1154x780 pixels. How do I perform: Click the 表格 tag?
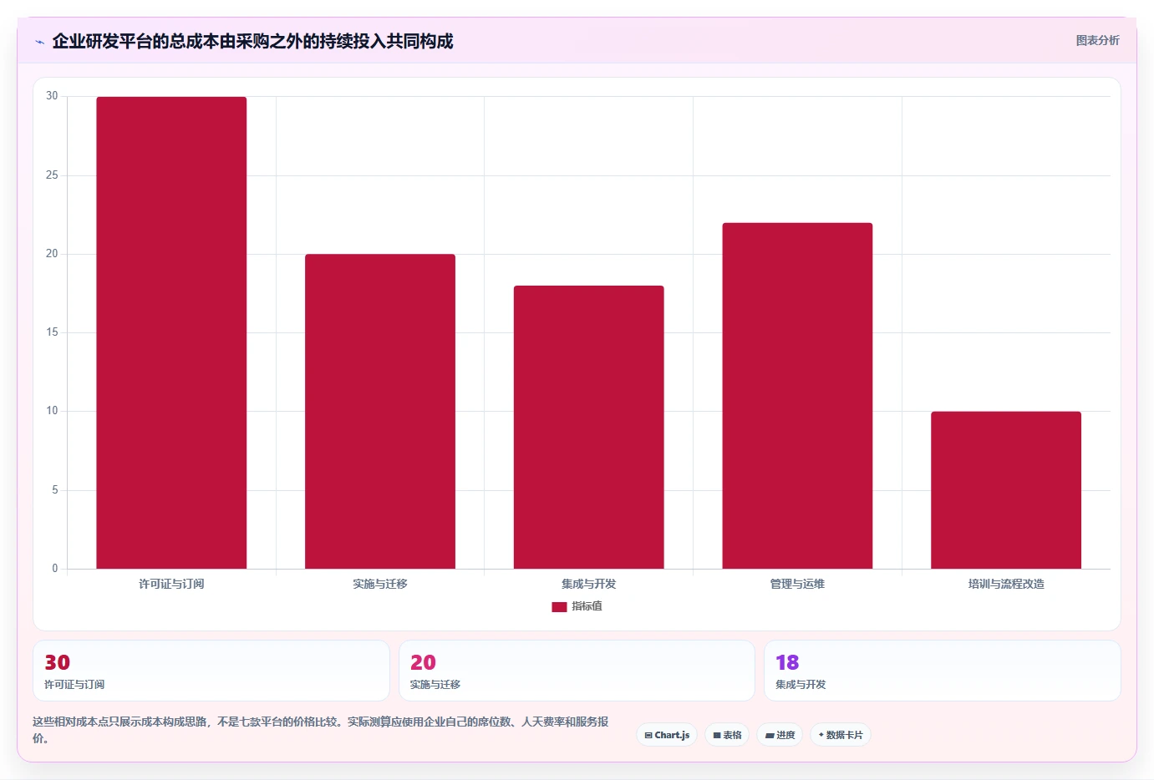727,735
